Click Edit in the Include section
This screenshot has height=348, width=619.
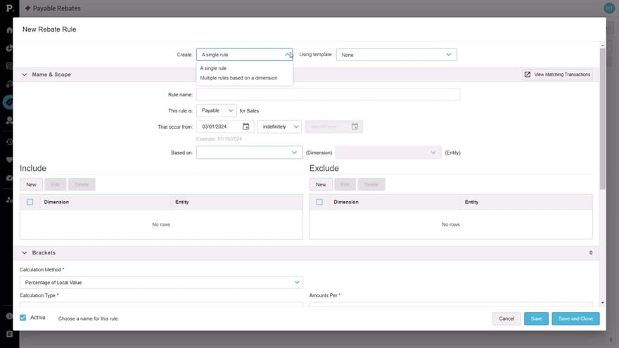(56, 185)
